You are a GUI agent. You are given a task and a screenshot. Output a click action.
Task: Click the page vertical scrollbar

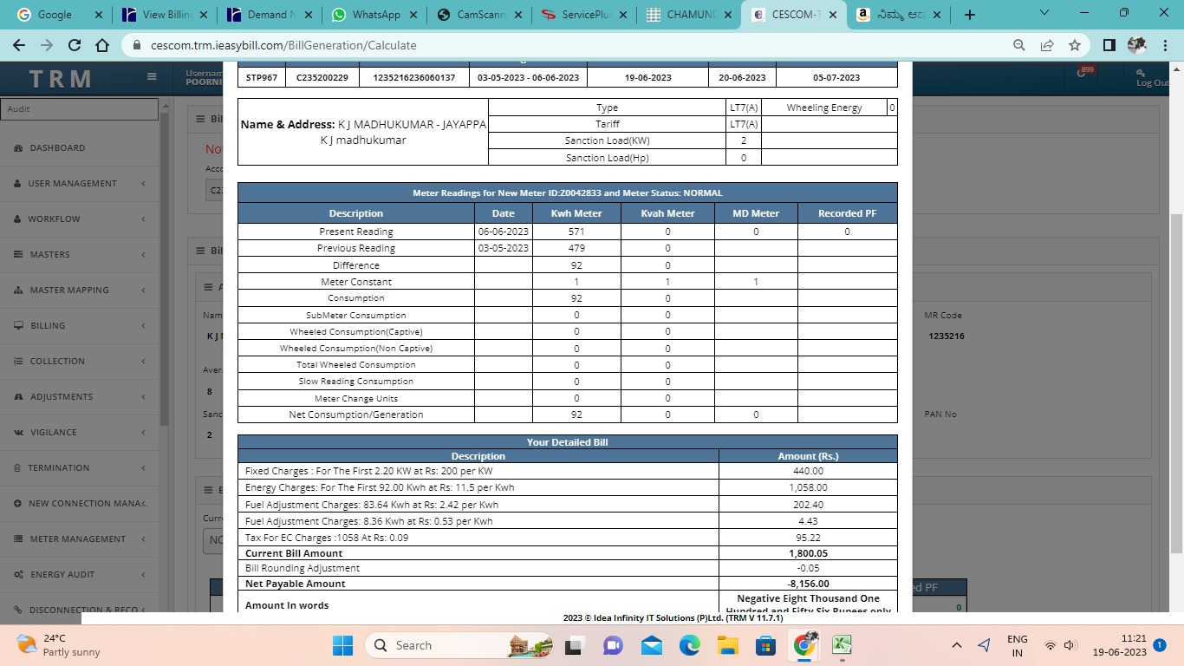[x=1176, y=383]
